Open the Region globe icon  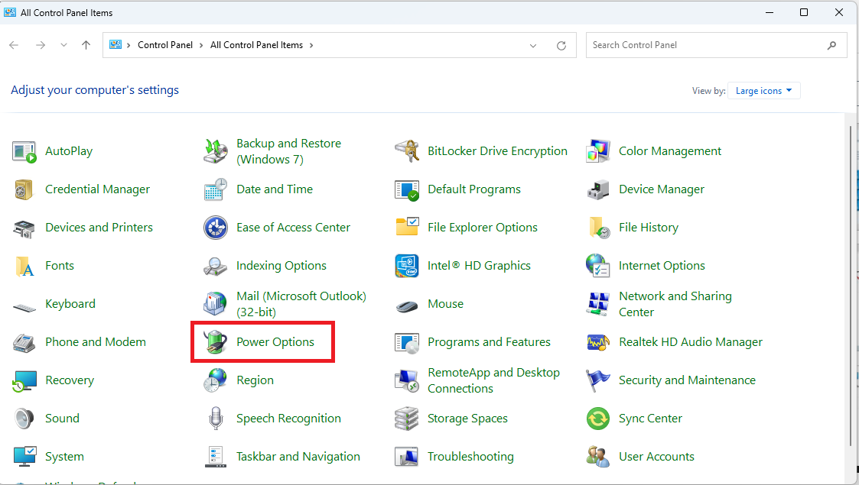pos(215,380)
